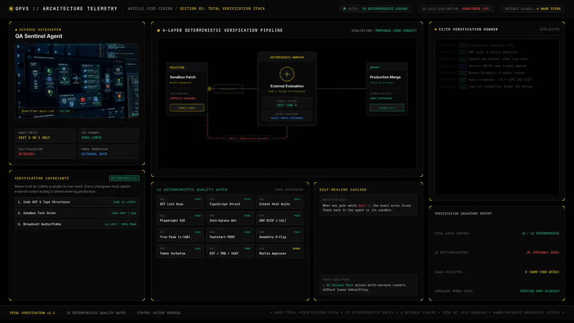Viewport: 574px width, 323px height.
Task: Click the Verified Ship Eligible report value
Action: coord(539,291)
